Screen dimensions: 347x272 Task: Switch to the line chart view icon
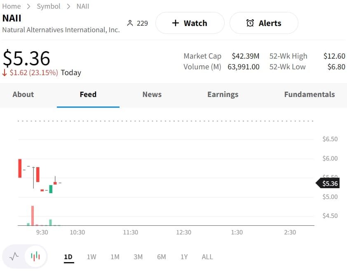(x=14, y=256)
